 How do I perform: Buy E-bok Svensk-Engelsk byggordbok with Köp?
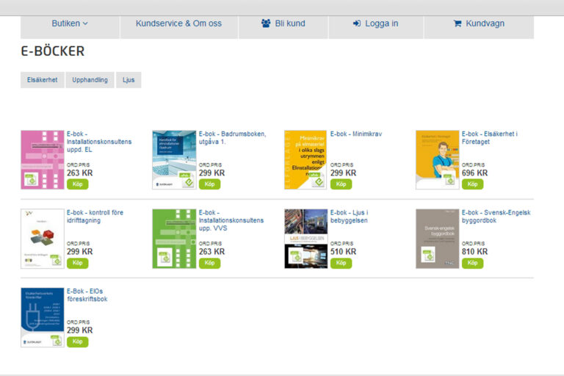(x=472, y=263)
